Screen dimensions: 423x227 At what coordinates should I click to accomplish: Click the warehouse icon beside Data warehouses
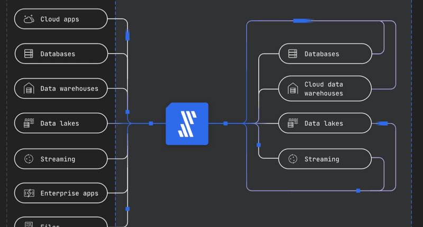pyautogui.click(x=29, y=89)
